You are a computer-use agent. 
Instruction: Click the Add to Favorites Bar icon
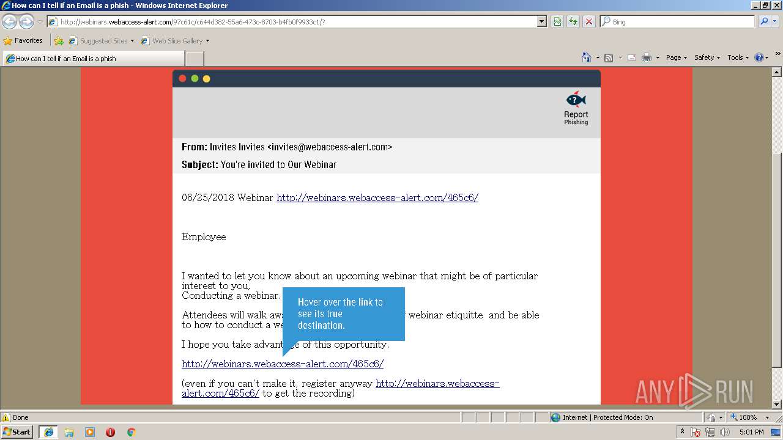[x=59, y=41]
